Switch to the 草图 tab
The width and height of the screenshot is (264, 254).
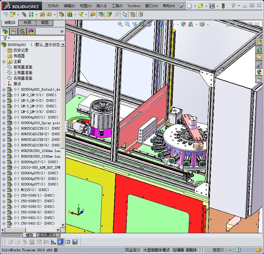pyautogui.click(x=44, y=23)
